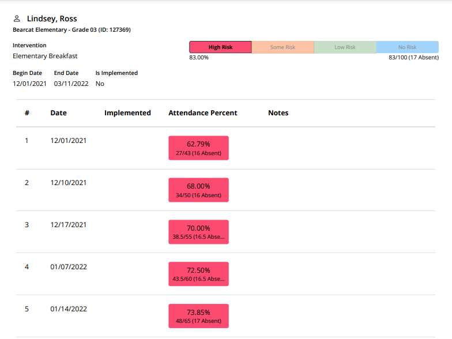The image size is (452, 339).
Task: Click the Notes column header
Action: coord(278,113)
